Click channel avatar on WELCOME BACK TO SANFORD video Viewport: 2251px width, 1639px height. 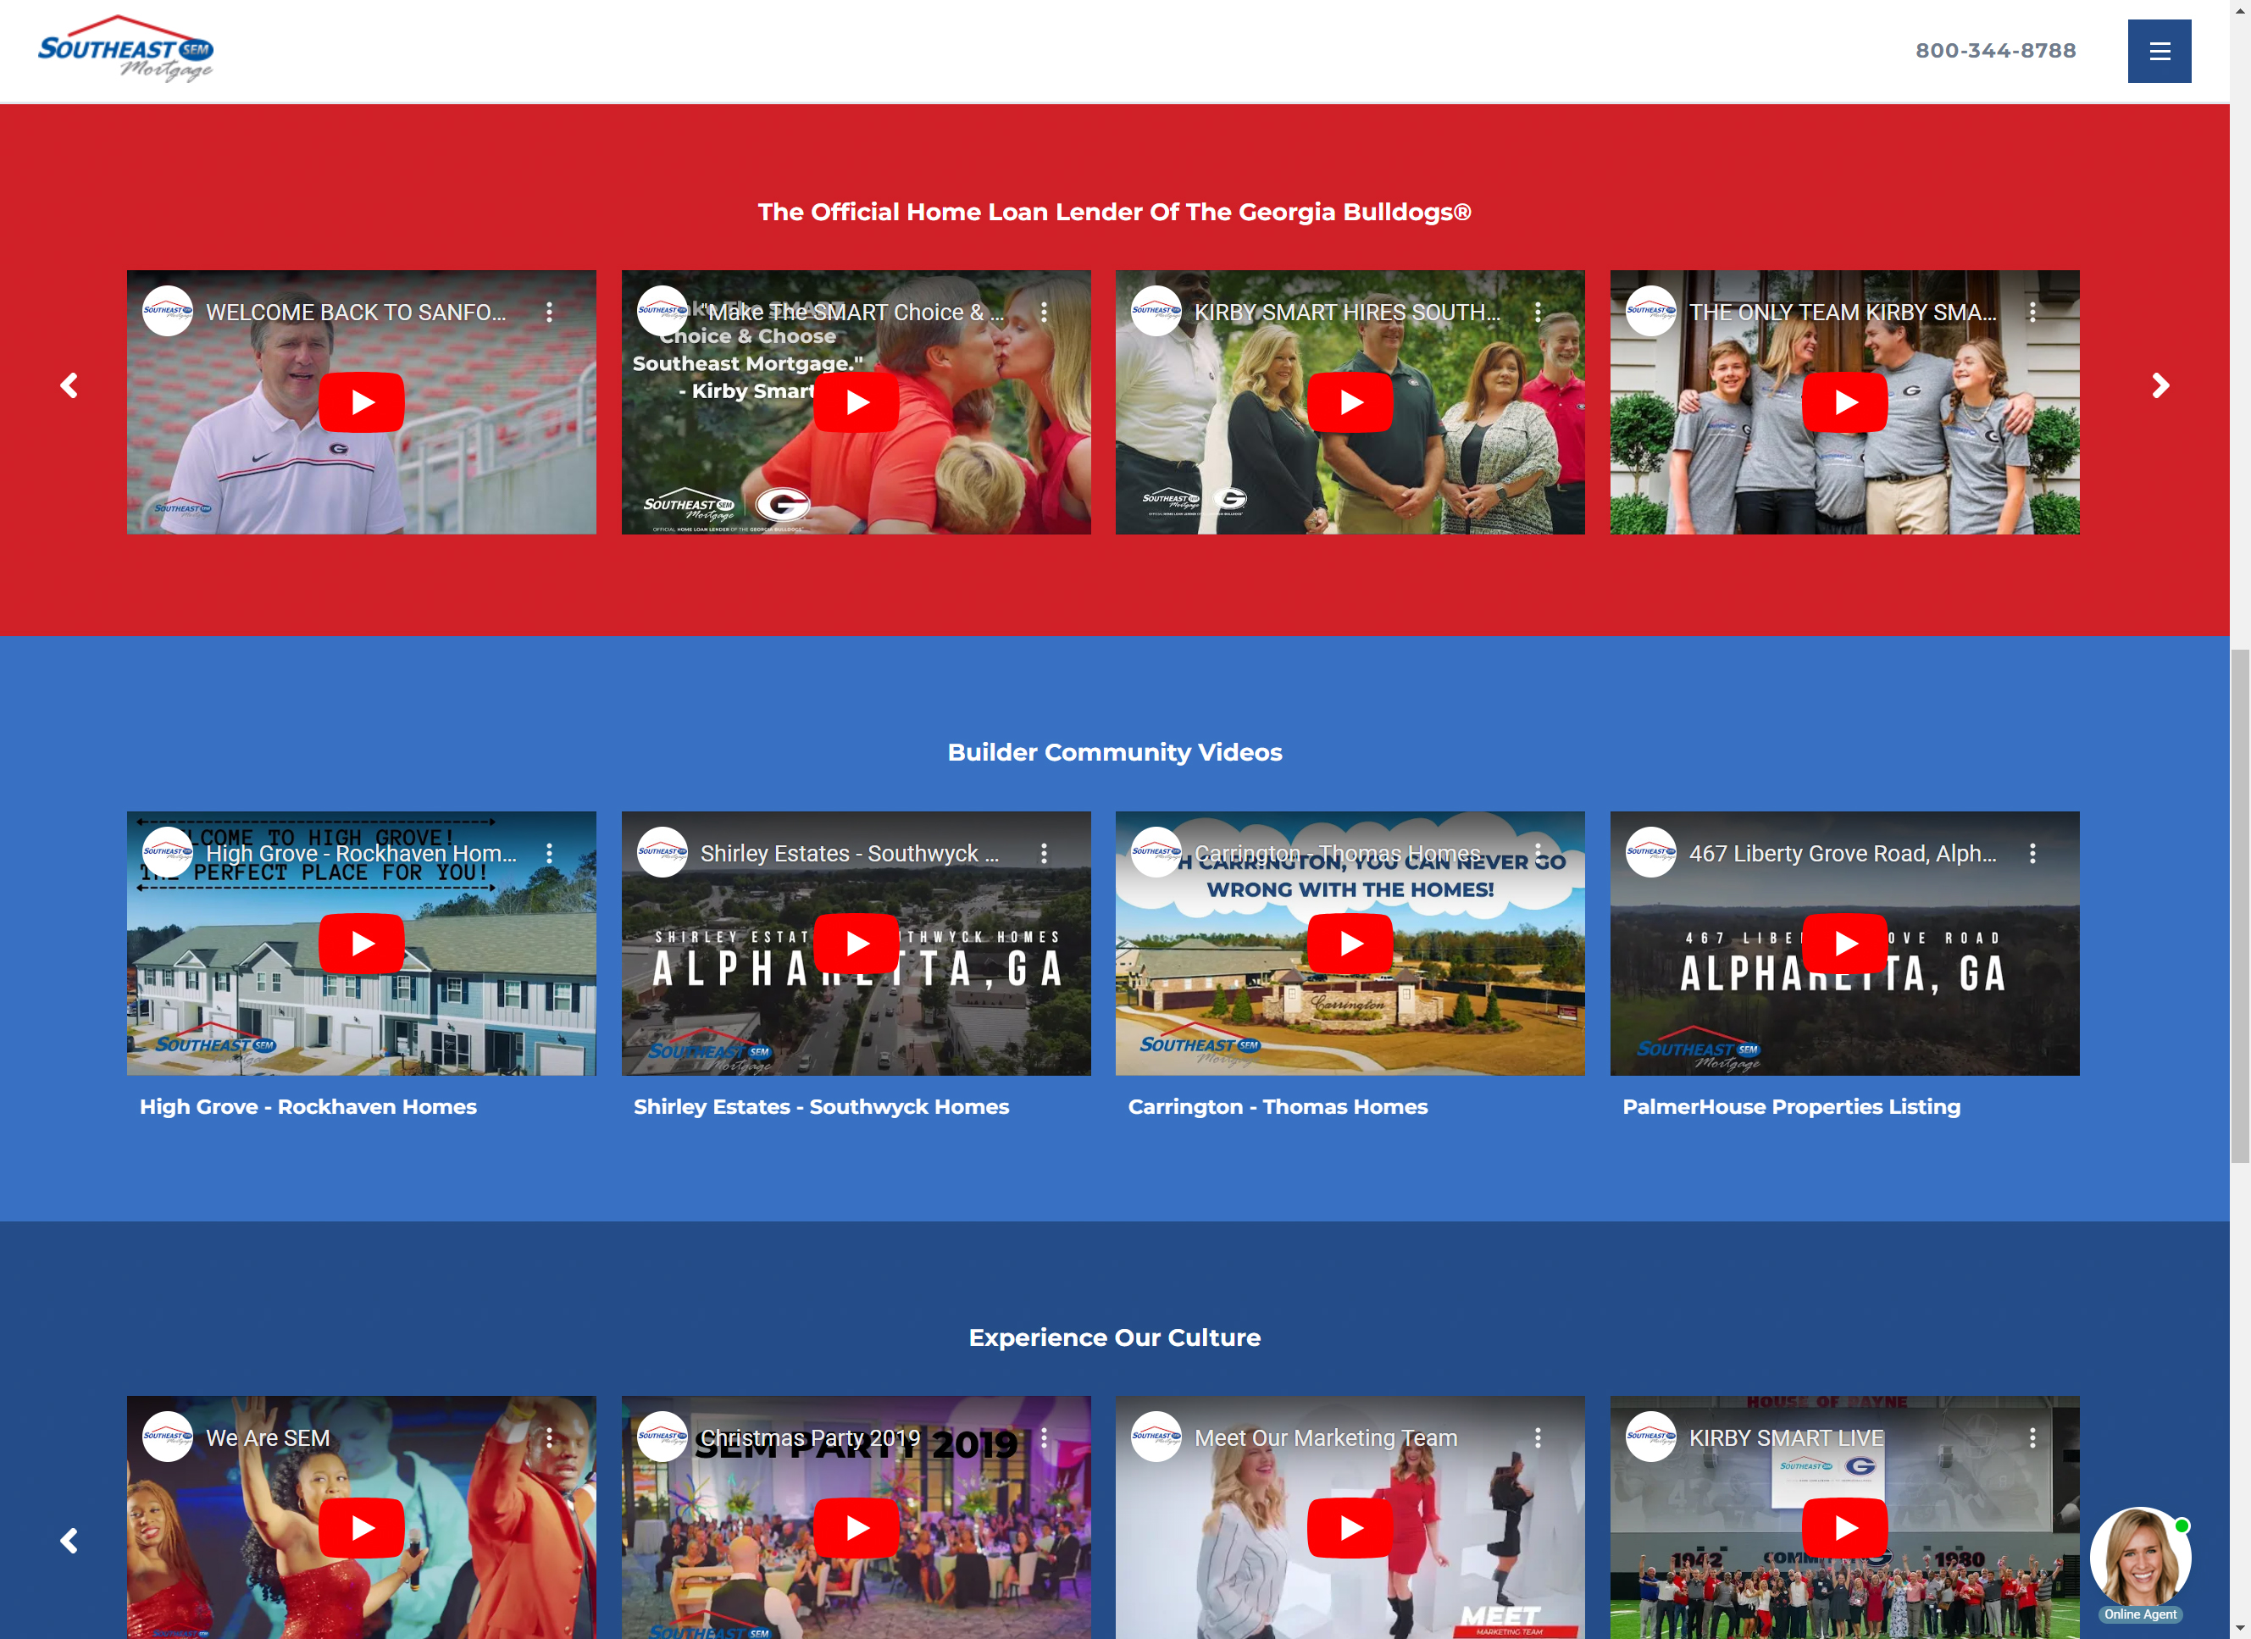coord(168,312)
